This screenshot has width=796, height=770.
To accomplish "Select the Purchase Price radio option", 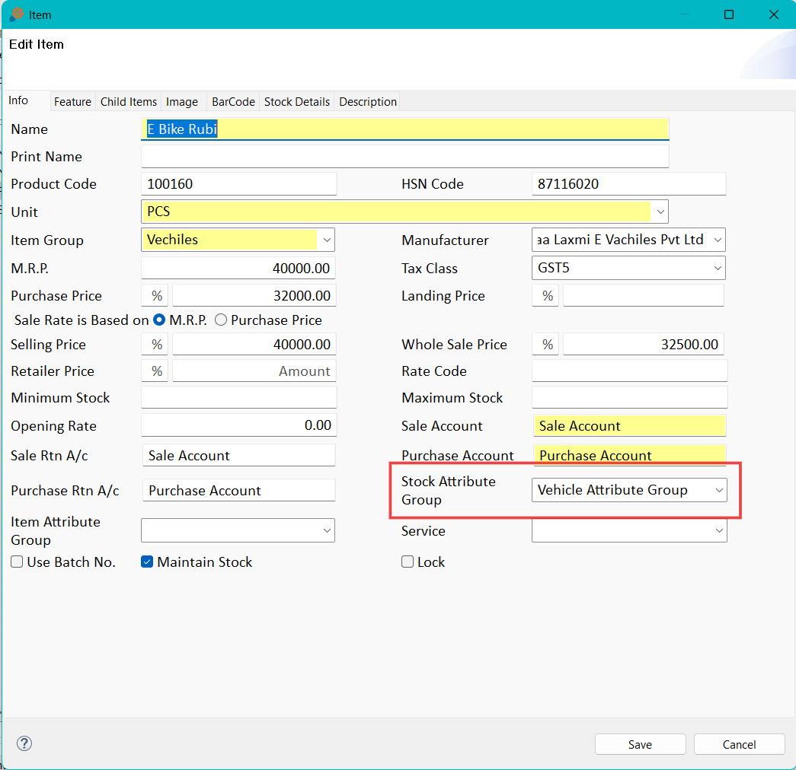I will click(x=221, y=320).
